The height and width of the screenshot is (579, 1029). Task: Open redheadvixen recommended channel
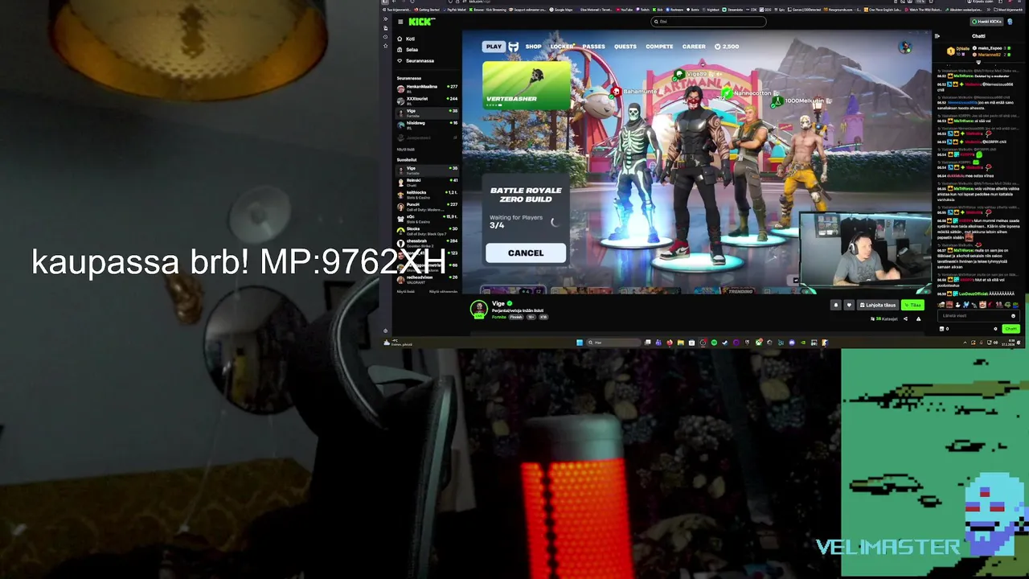point(427,278)
